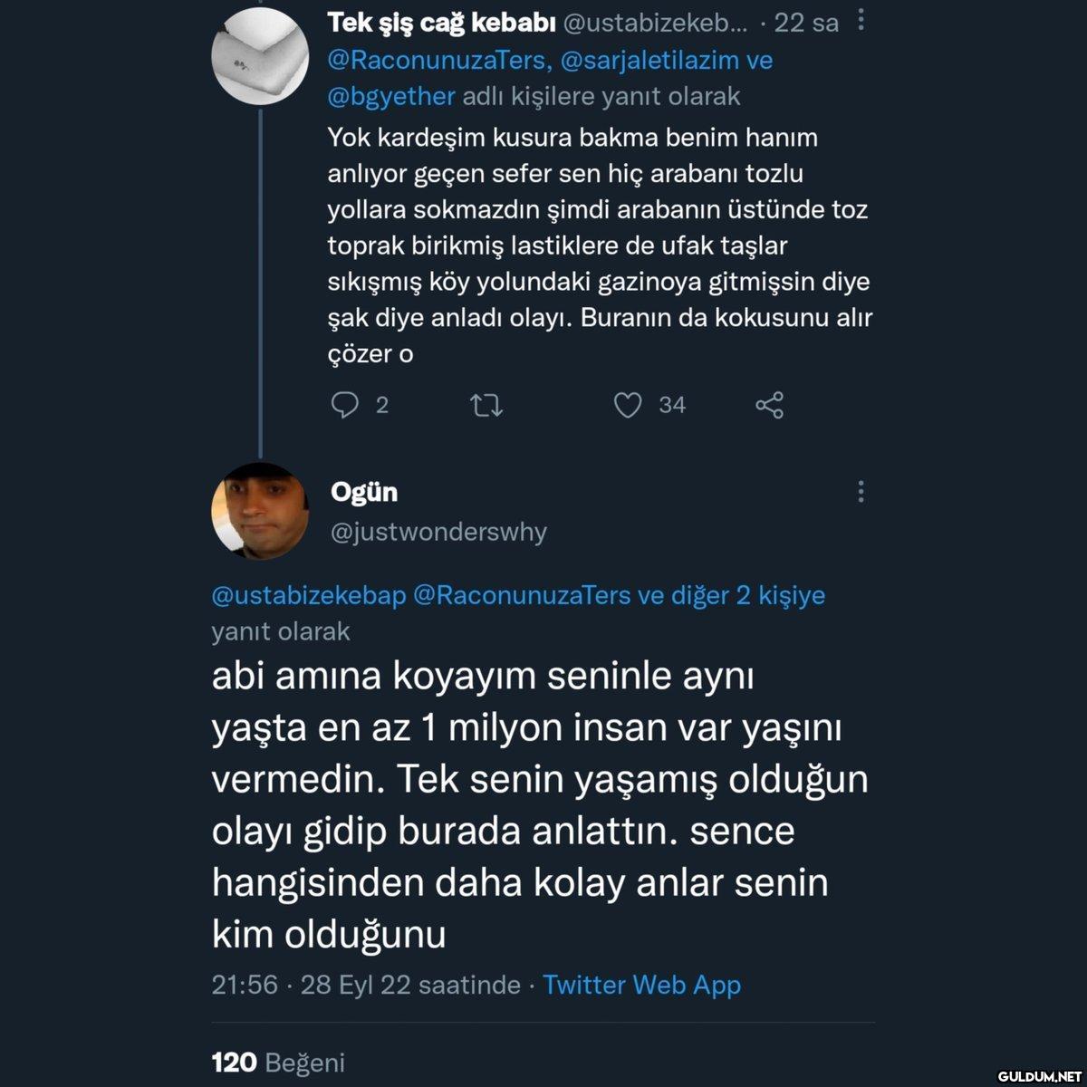The image size is (1087, 1087).
Task: Open the Twitter Web App source link
Action: pos(641,985)
